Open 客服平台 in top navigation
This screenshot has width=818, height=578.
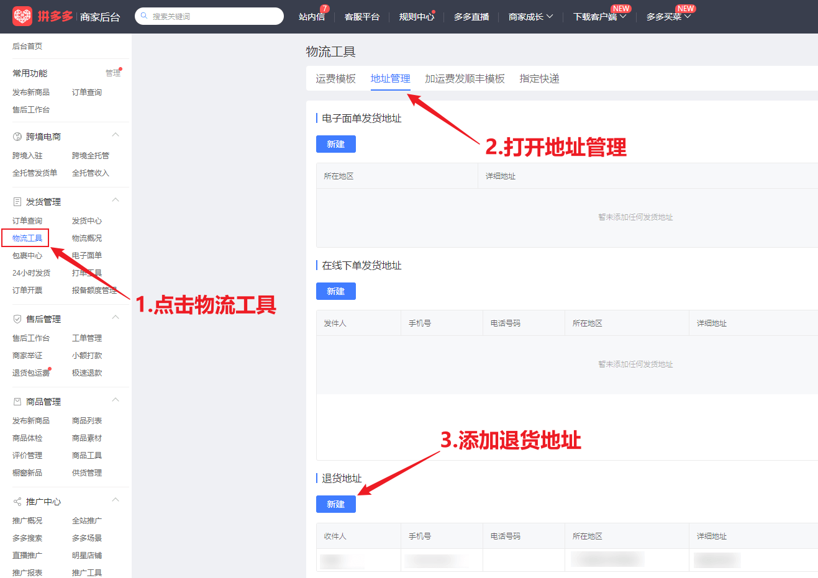(362, 17)
